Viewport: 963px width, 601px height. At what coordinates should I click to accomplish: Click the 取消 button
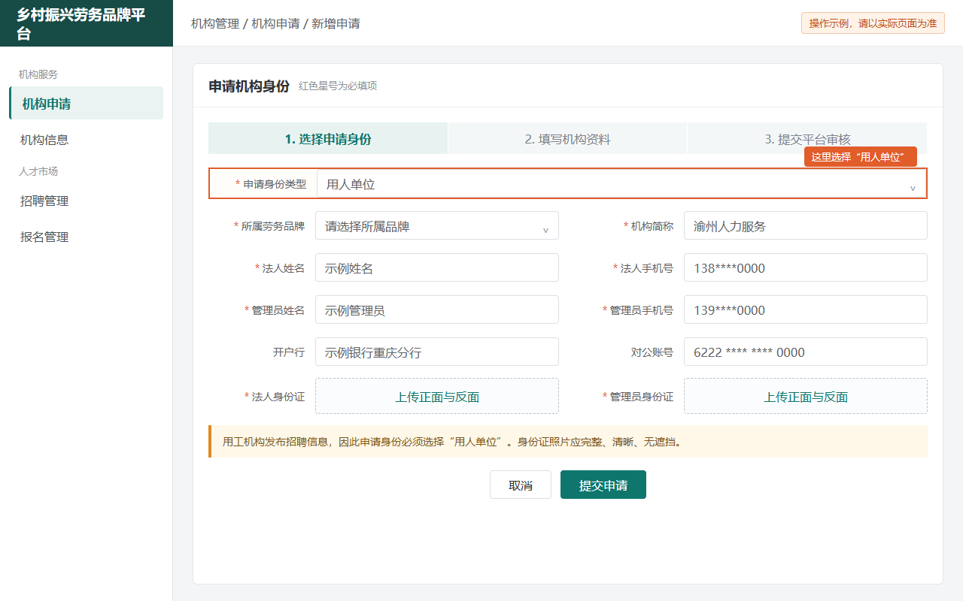pyautogui.click(x=521, y=485)
